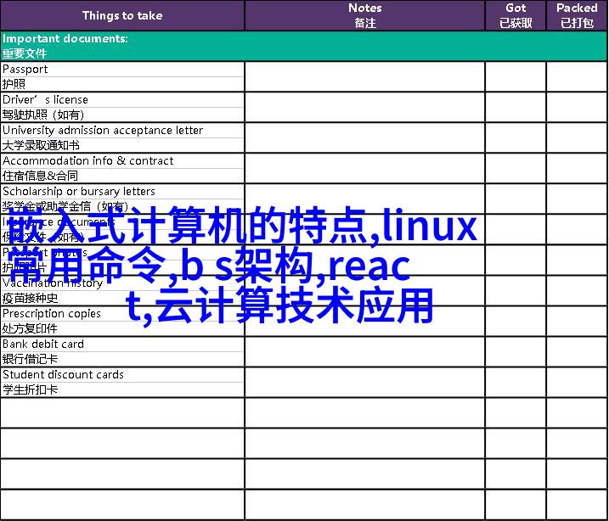Select the "Prescription copies" cell

(x=122, y=313)
